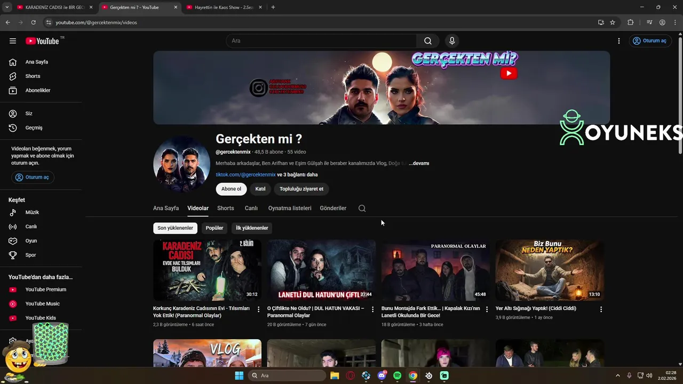Open the ve 3 bağlantı daha links
This screenshot has width=683, height=384.
click(x=297, y=175)
